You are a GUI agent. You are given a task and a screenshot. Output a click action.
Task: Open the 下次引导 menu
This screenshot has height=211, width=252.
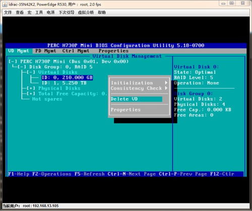tap(67, 12)
